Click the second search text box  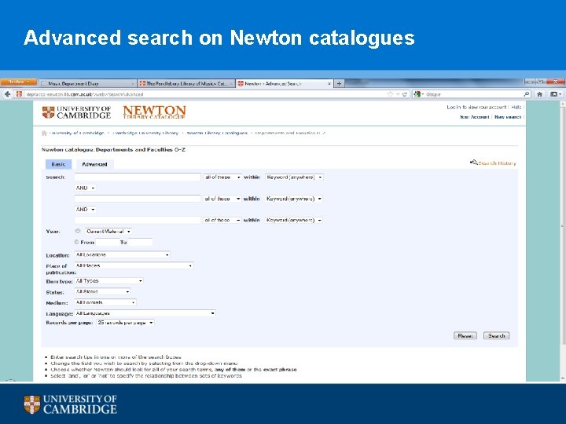pos(138,199)
